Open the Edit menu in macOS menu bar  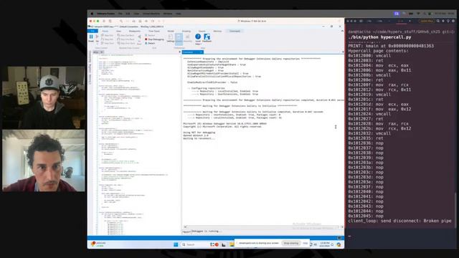point(128,14)
